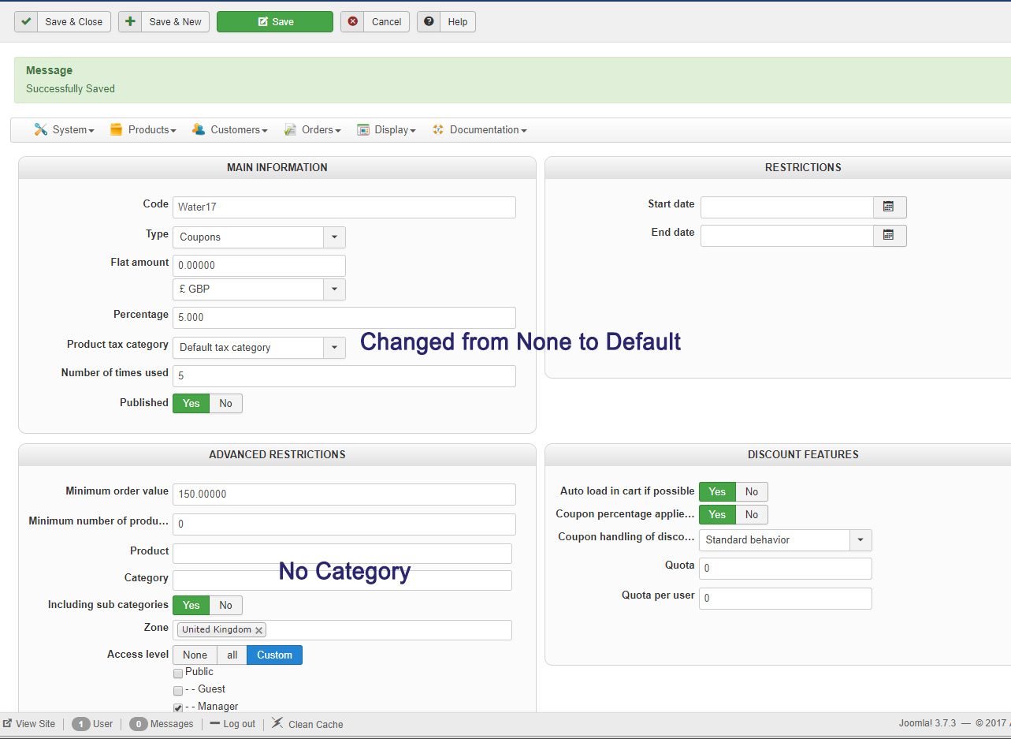Click the Log out dash icon
The width and height of the screenshot is (1011, 739).
(214, 723)
